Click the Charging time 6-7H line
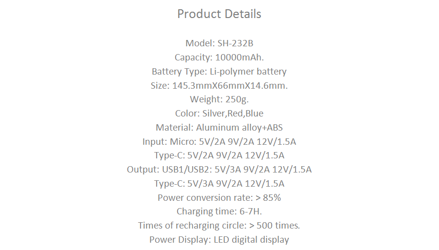The height and width of the screenshot is (250, 439). pyautogui.click(x=219, y=212)
